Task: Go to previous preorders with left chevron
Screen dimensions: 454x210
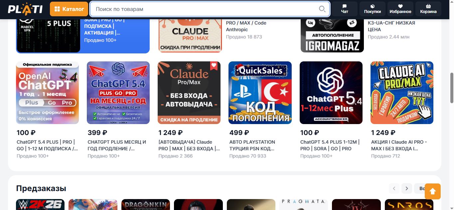Action: [x=394, y=188]
